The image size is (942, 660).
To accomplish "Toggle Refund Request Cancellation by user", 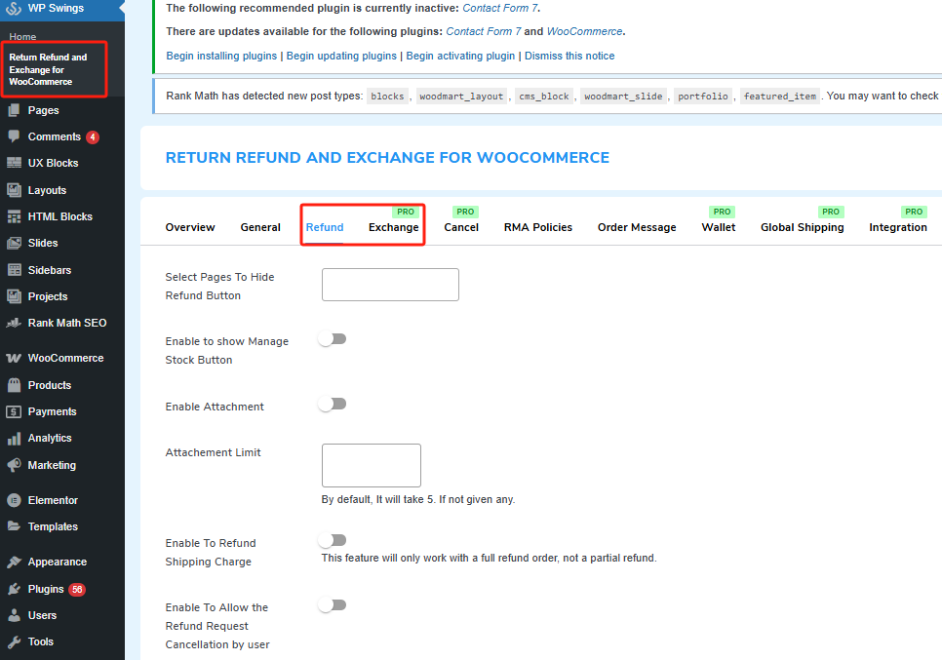I will point(333,604).
